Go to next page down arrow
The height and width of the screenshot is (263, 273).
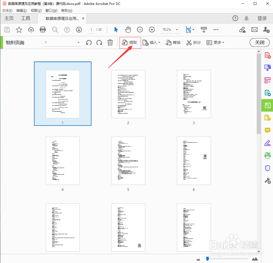tap(79, 30)
